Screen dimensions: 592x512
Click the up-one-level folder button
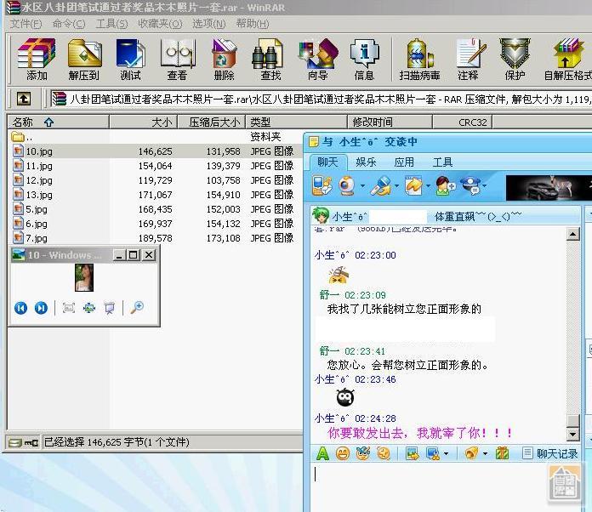click(x=24, y=99)
